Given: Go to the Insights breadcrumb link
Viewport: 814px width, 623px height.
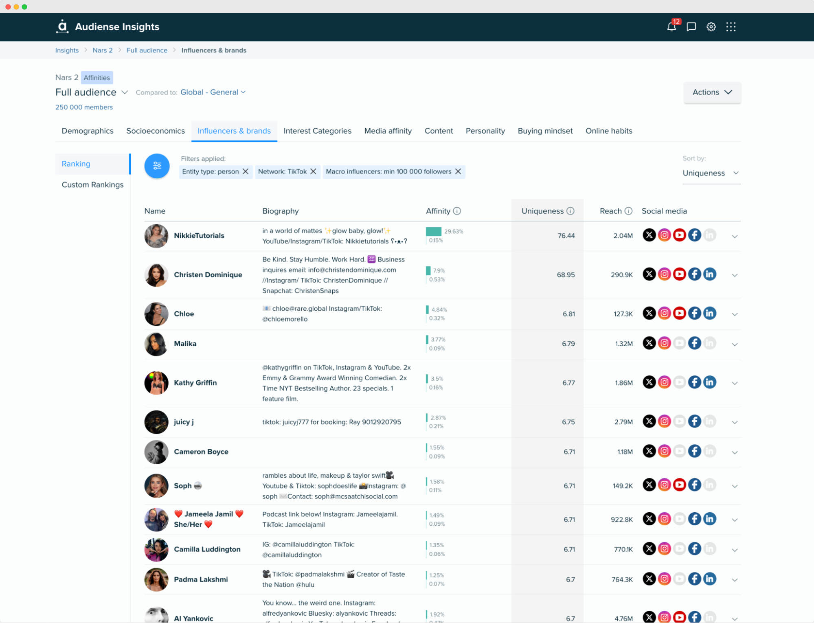Looking at the screenshot, I should coord(67,50).
